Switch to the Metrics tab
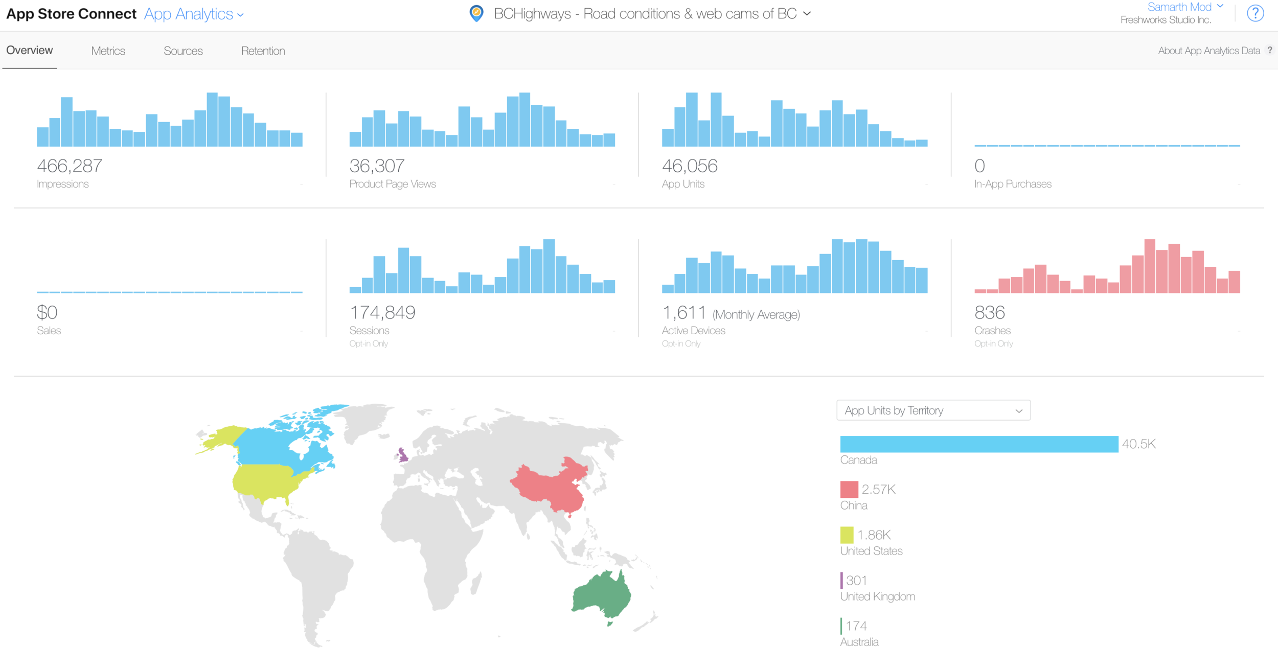 (x=108, y=51)
